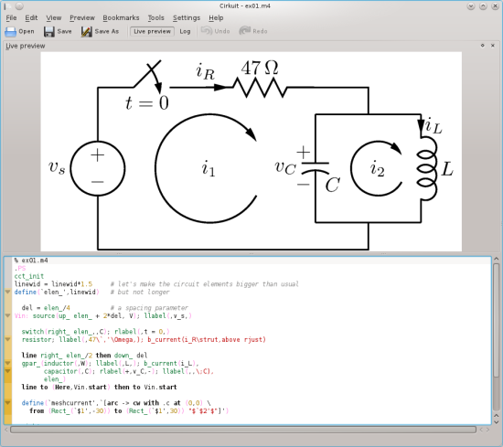Click the Redo toolbar icon

[x=245, y=31]
